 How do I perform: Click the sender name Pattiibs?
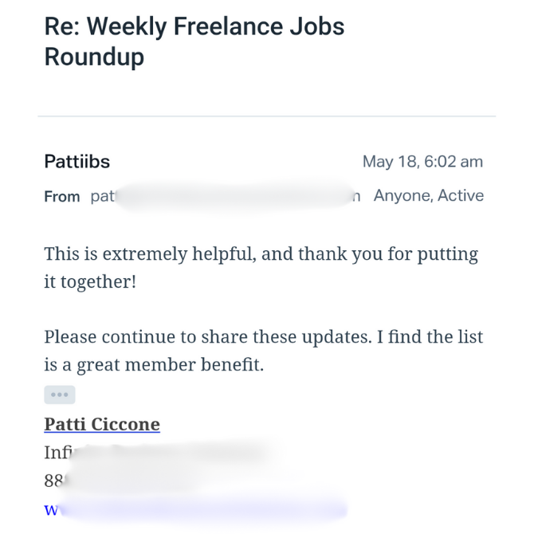pos(77,162)
